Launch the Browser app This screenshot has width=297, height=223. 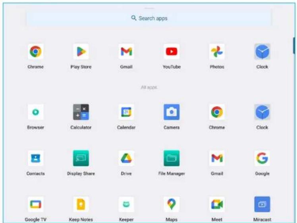35,112
